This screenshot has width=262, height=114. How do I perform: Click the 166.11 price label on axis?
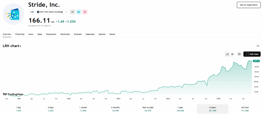tap(256, 61)
